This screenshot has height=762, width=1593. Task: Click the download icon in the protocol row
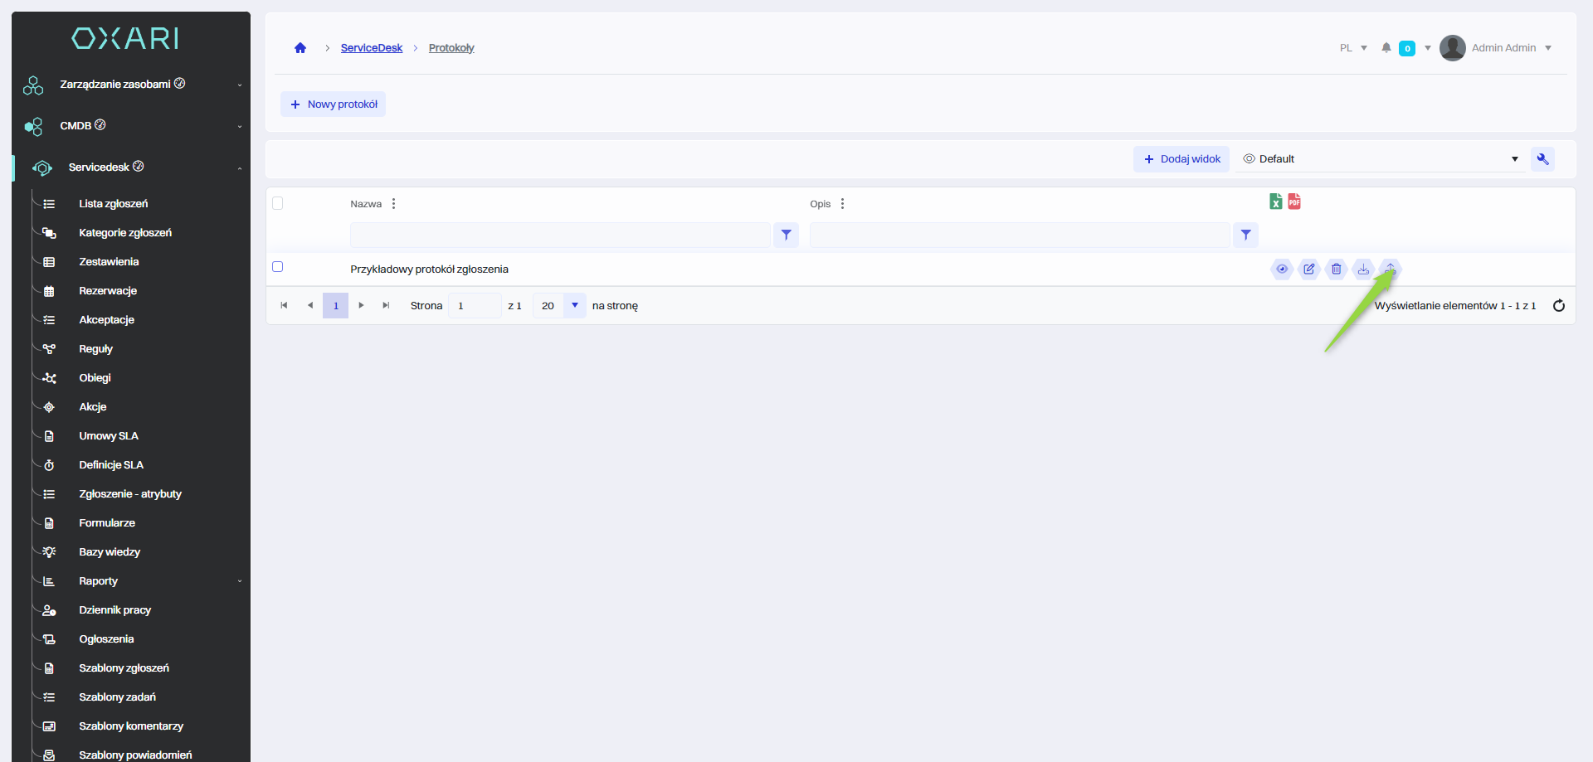pos(1363,269)
